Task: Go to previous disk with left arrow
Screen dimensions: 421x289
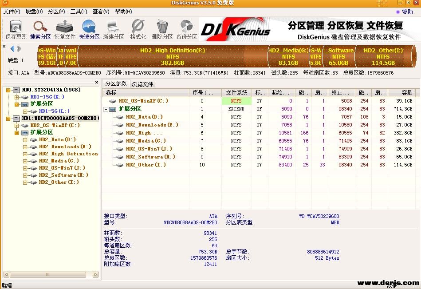Action: [x=12, y=48]
